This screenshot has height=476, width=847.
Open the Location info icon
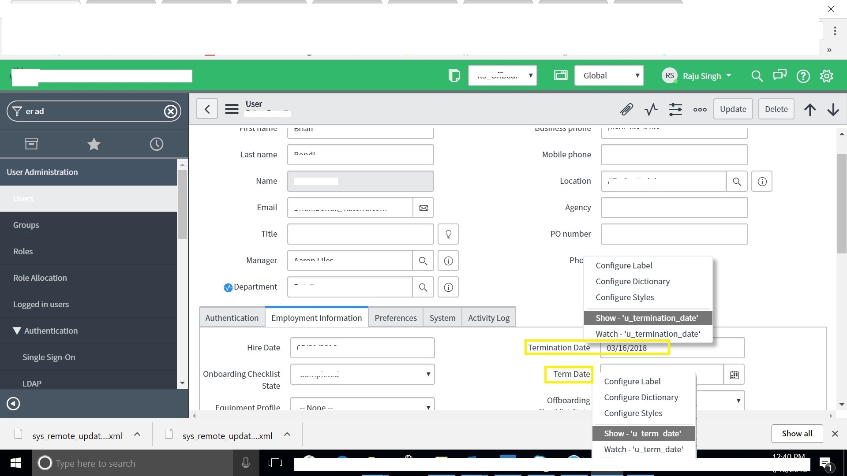[762, 182]
